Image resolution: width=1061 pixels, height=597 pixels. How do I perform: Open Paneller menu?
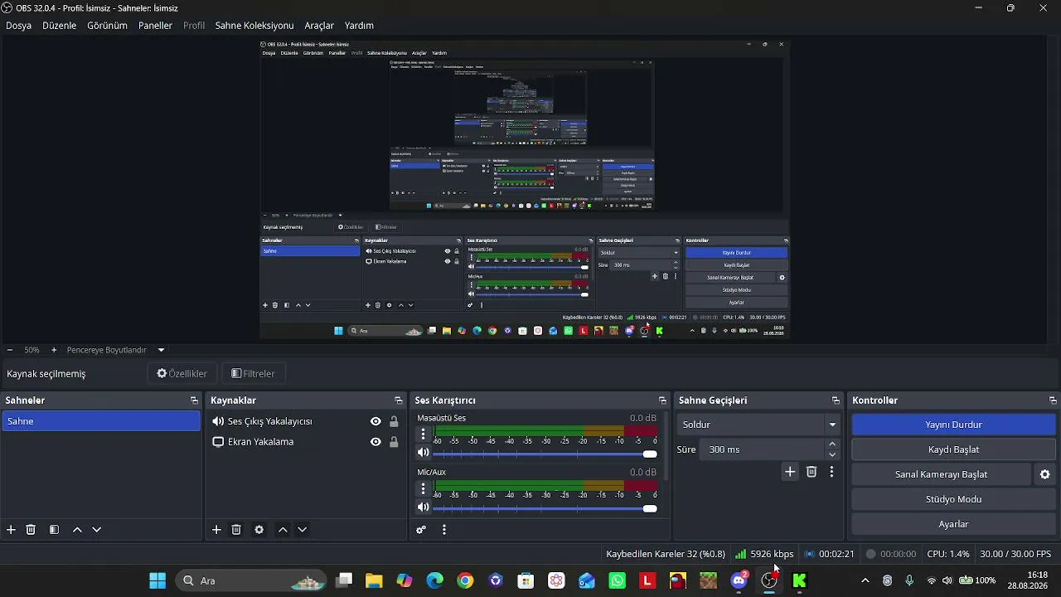(x=155, y=26)
